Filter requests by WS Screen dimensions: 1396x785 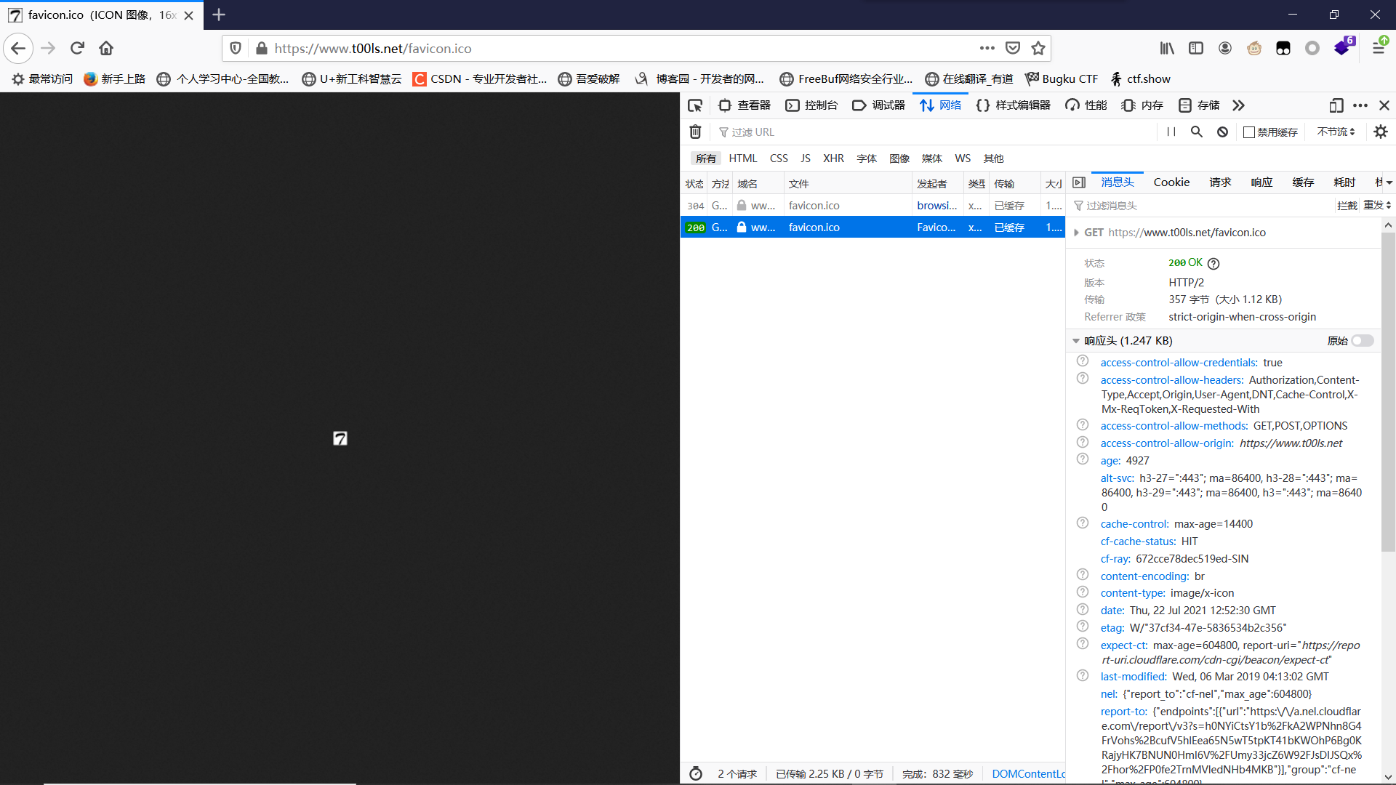pyautogui.click(x=963, y=158)
